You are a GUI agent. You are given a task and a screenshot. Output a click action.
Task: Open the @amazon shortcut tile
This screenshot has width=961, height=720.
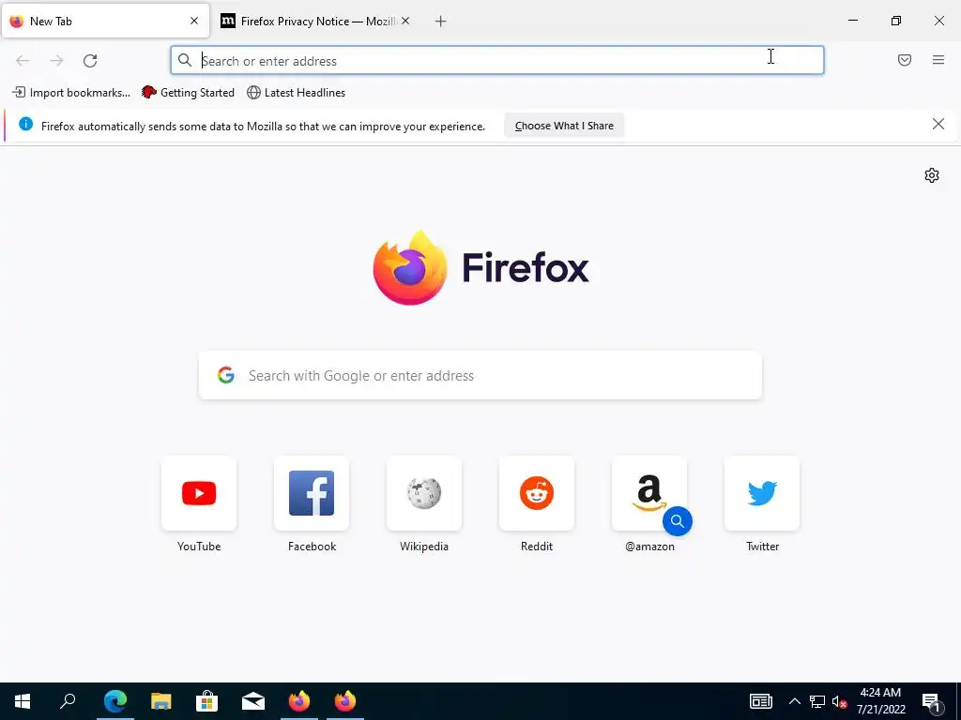(649, 493)
